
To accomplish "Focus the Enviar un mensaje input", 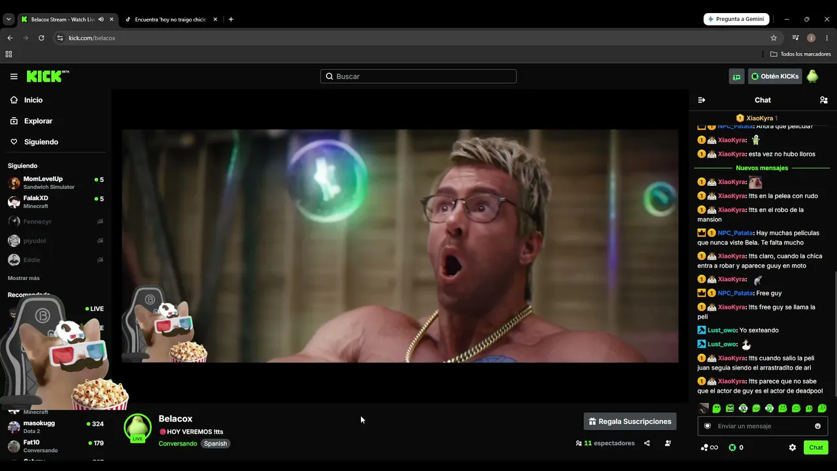I will [x=762, y=426].
